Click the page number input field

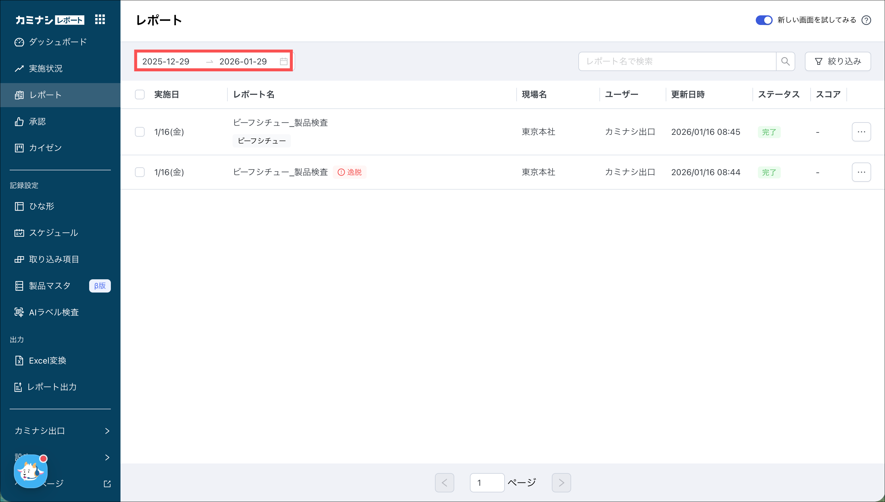486,483
